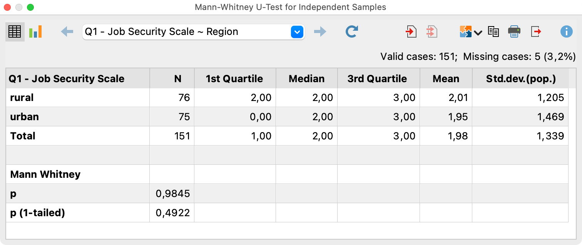This screenshot has width=582, height=245.
Task: Click the export icon
Action: coord(536,32)
